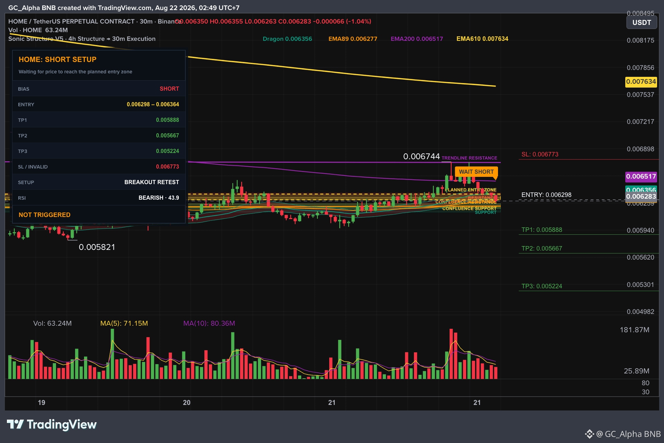Click the TRENDLINE RESISTANCE label
Image resolution: width=664 pixels, height=443 pixels.
[469, 158]
